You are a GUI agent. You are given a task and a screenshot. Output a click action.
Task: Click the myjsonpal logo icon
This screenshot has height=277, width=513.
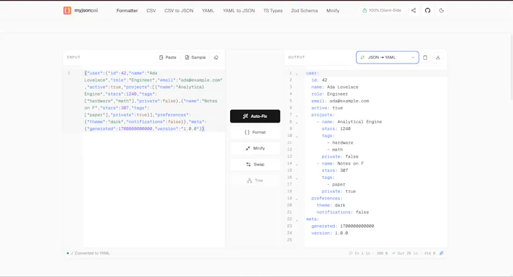[x=67, y=10]
